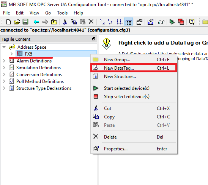This screenshot has height=185, width=208.
Task: Choose Stop selected device(s)
Action: coord(134,97)
